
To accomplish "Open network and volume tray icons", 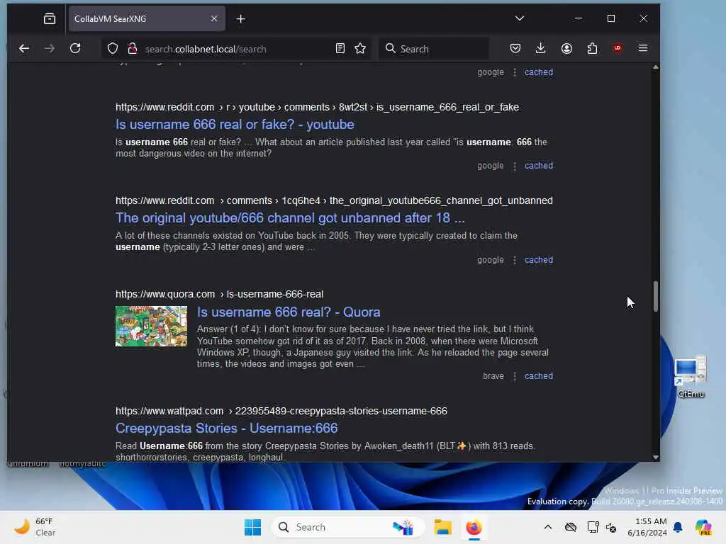I will pyautogui.click(x=602, y=527).
